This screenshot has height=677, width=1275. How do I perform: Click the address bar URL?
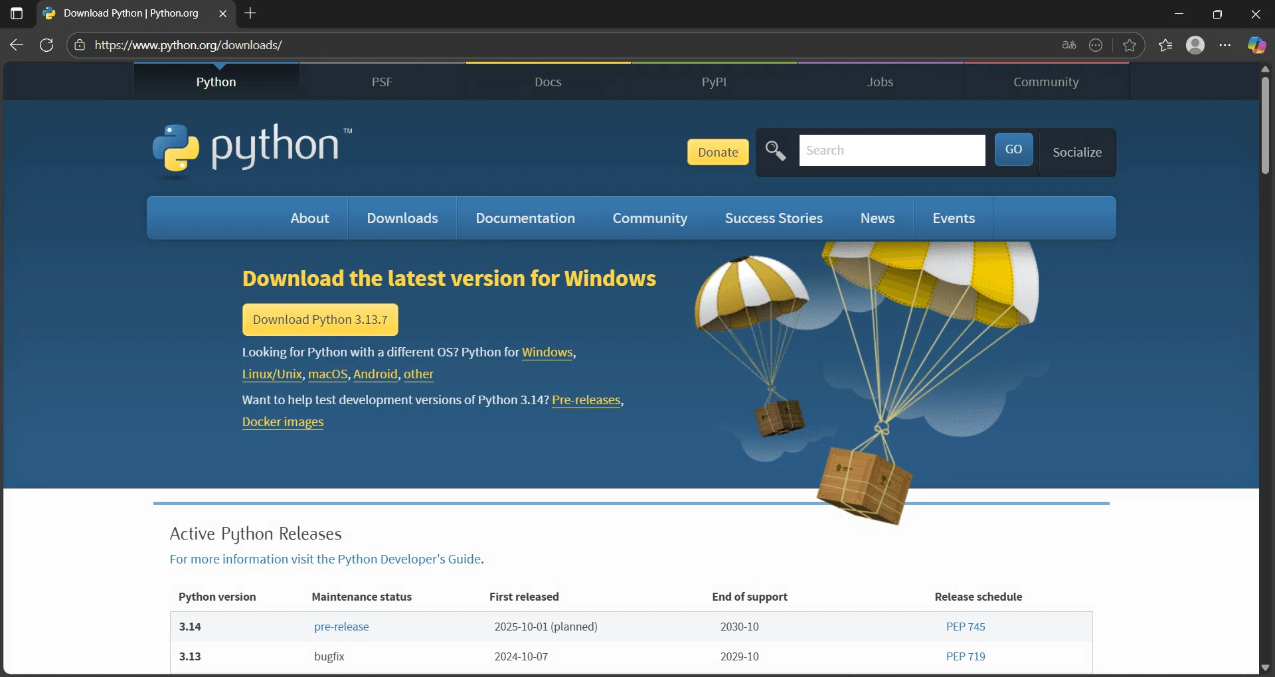(188, 45)
